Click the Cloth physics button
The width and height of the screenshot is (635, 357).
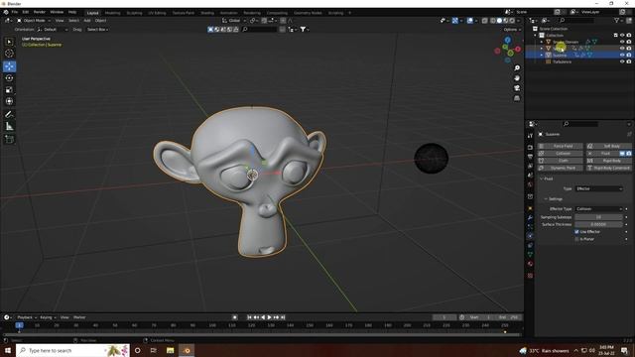[x=560, y=161]
